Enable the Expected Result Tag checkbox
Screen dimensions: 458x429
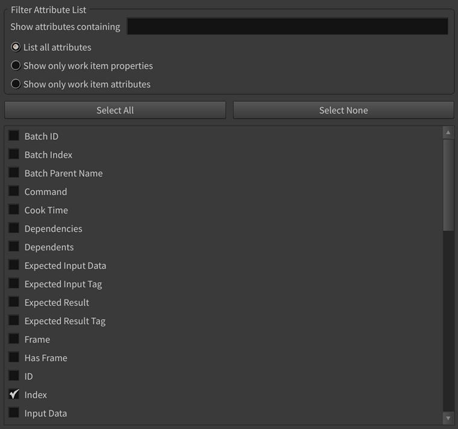tap(14, 320)
